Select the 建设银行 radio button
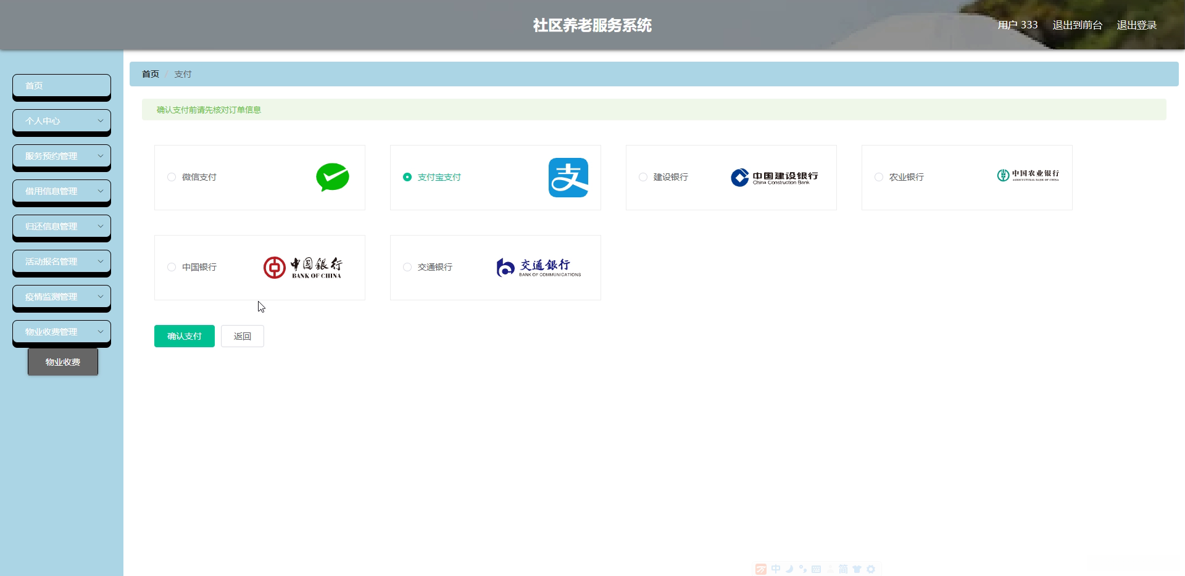Viewport: 1185px width, 576px height. click(x=642, y=177)
